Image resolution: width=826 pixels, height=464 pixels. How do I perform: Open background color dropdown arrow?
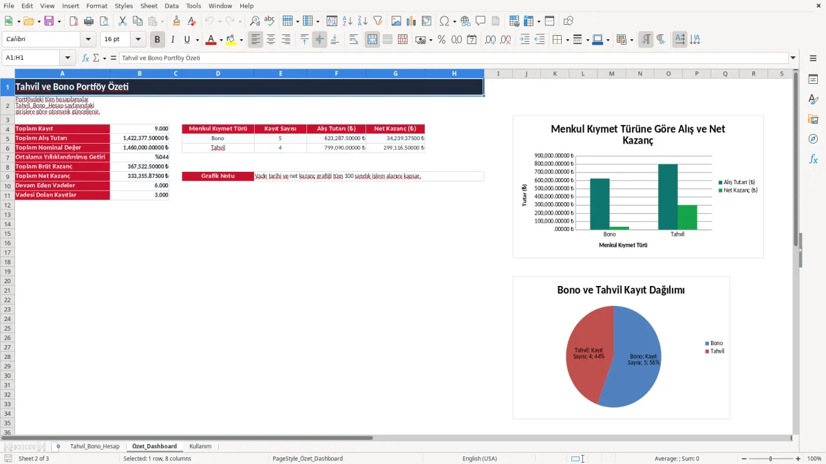coord(241,40)
